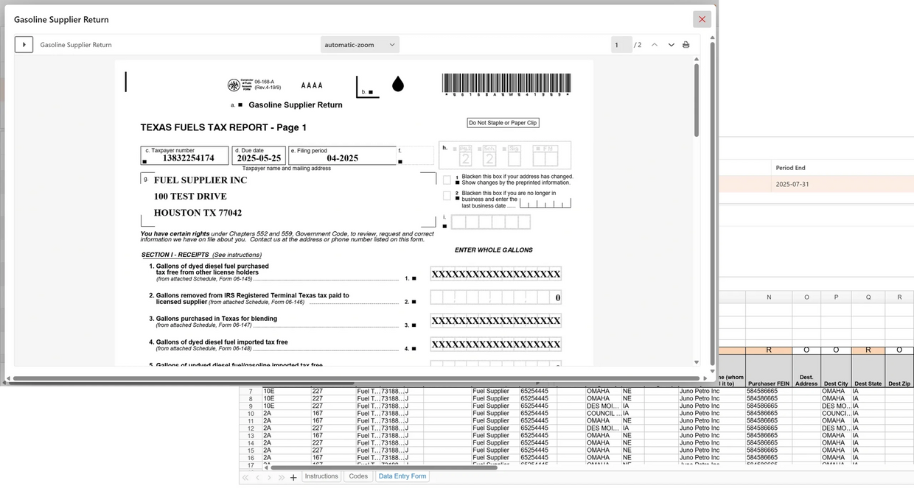Go to the next page using the down chevron
The height and width of the screenshot is (491, 914).
tap(671, 44)
